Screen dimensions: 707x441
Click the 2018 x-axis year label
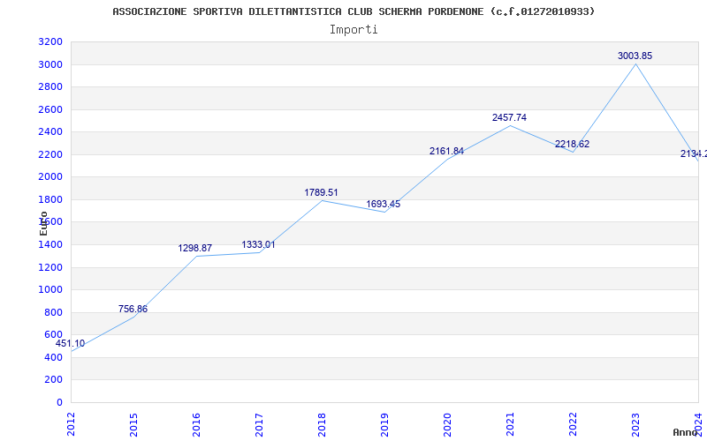322,424
